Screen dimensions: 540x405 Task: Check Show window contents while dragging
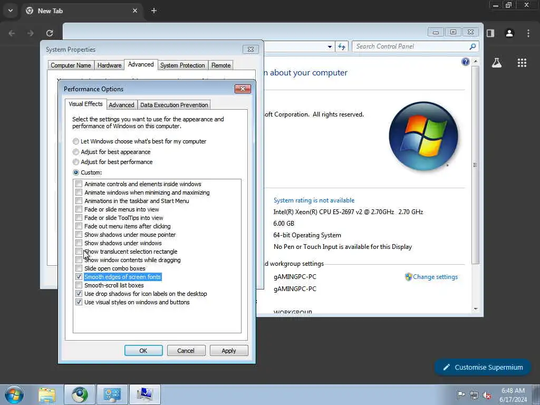(x=79, y=260)
